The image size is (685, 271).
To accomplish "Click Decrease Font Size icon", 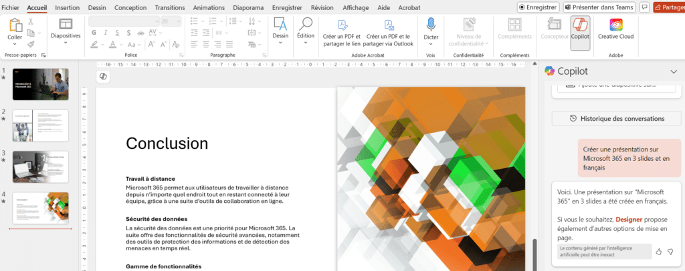I will [x=164, y=45].
